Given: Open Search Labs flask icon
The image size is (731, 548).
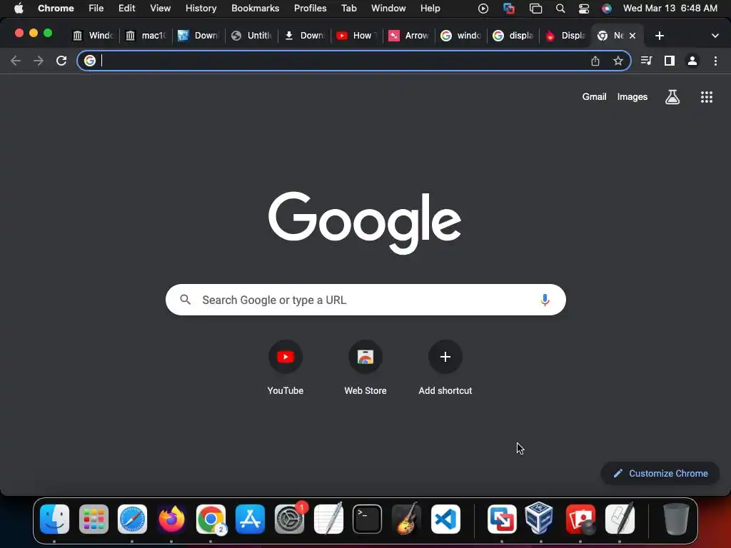Looking at the screenshot, I should point(672,97).
